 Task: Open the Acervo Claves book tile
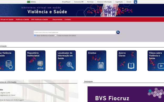point(127,61)
